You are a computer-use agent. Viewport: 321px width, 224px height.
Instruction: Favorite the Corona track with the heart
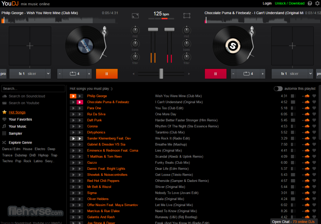click(x=314, y=126)
